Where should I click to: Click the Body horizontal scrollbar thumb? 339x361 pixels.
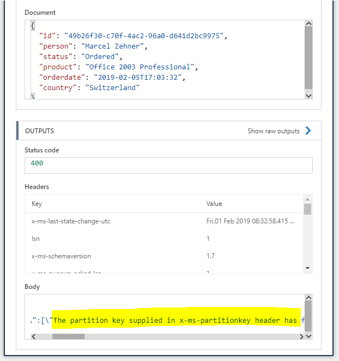(x=68, y=336)
